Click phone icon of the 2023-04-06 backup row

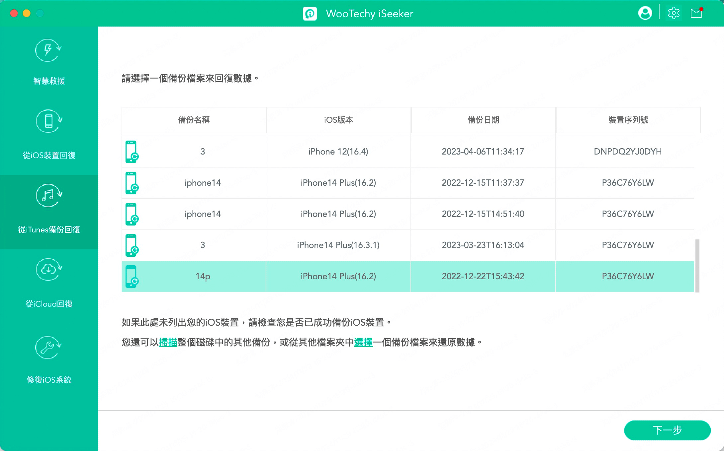(x=132, y=152)
